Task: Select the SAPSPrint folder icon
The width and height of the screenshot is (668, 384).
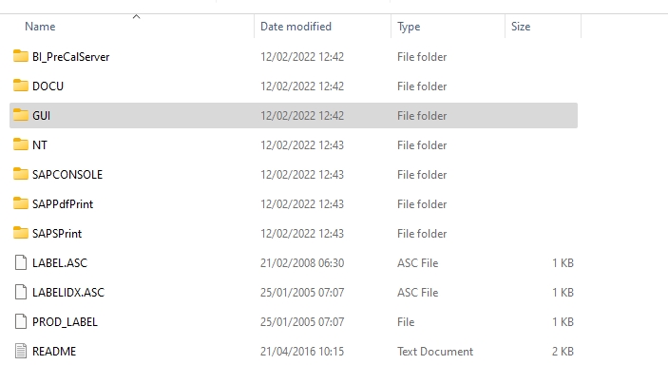Action: pos(21,233)
